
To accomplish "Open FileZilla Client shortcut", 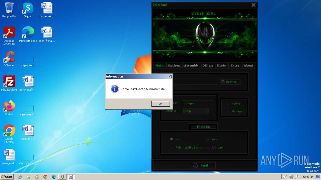I will [x=9, y=83].
